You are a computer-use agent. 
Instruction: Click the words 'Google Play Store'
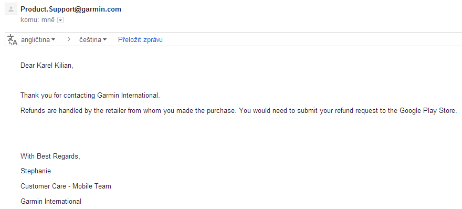[x=427, y=111]
